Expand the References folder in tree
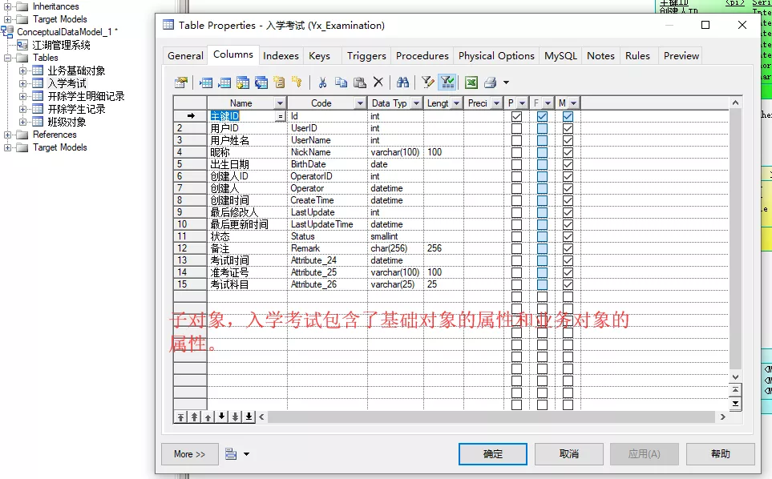This screenshot has height=479, width=772. (x=7, y=135)
